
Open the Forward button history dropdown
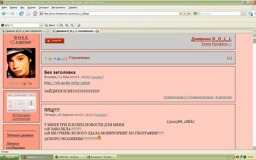[16, 14]
